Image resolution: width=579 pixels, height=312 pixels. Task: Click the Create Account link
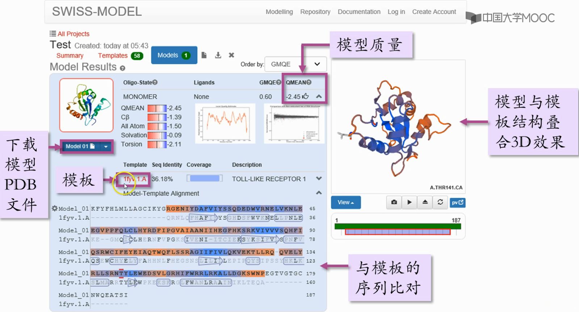click(434, 12)
